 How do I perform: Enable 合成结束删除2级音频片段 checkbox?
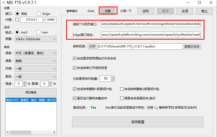(122, 89)
